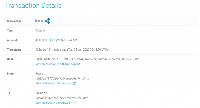Image resolution: width=200 pixels, height=108 pixels.
Task: Select sender address rBg2FuZT91C52Nny68houguJ4vt5x1o91m
Action: click(x=62, y=78)
